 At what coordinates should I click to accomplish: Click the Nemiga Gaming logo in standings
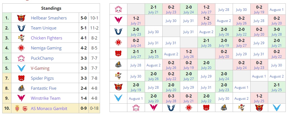(x=21, y=48)
